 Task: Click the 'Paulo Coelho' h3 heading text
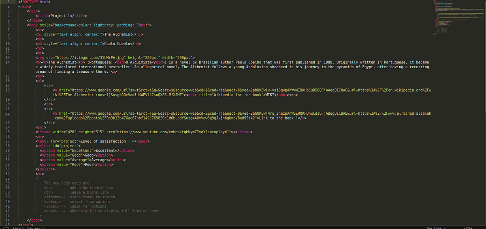tap(118, 44)
